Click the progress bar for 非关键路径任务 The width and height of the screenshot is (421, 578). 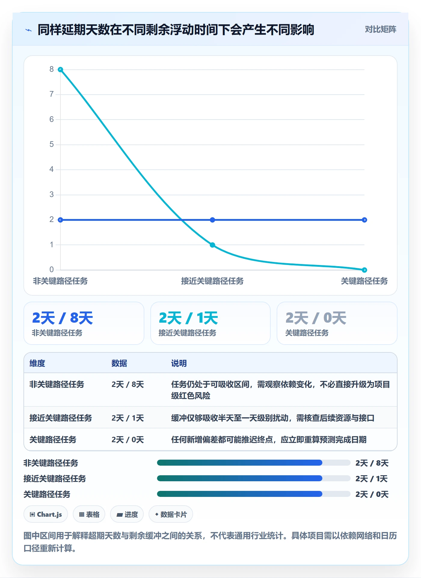tap(254, 463)
